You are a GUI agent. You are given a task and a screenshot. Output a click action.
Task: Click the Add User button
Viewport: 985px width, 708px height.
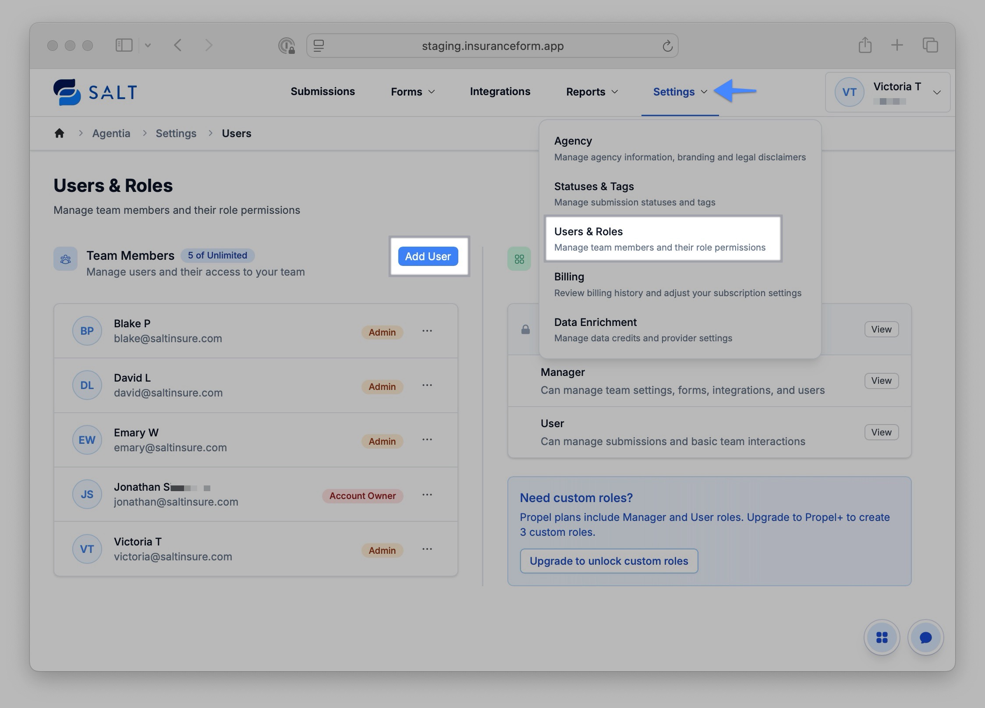tap(428, 256)
